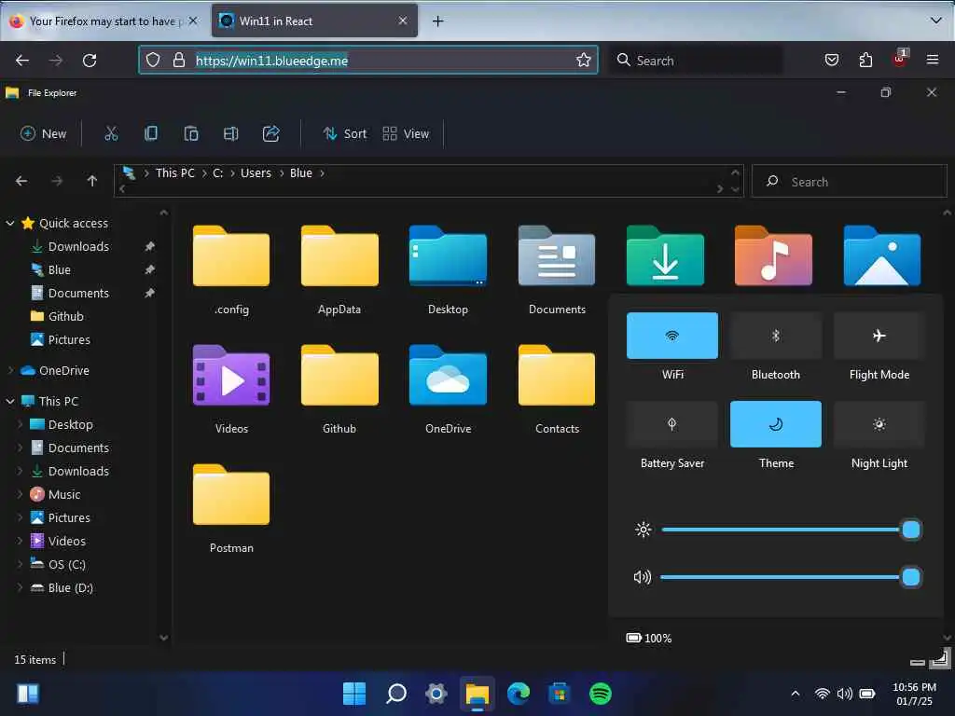Open Firefox application menu hamburger
955x716 pixels.
tap(933, 60)
